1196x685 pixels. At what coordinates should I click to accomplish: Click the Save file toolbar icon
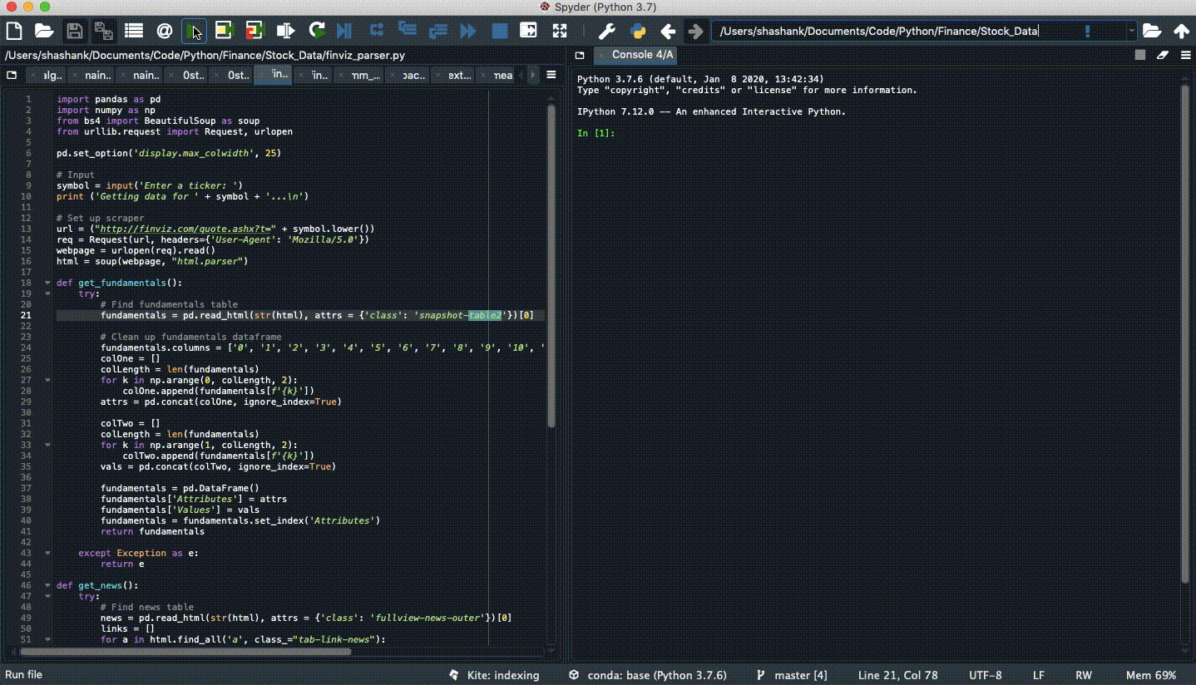(x=74, y=31)
